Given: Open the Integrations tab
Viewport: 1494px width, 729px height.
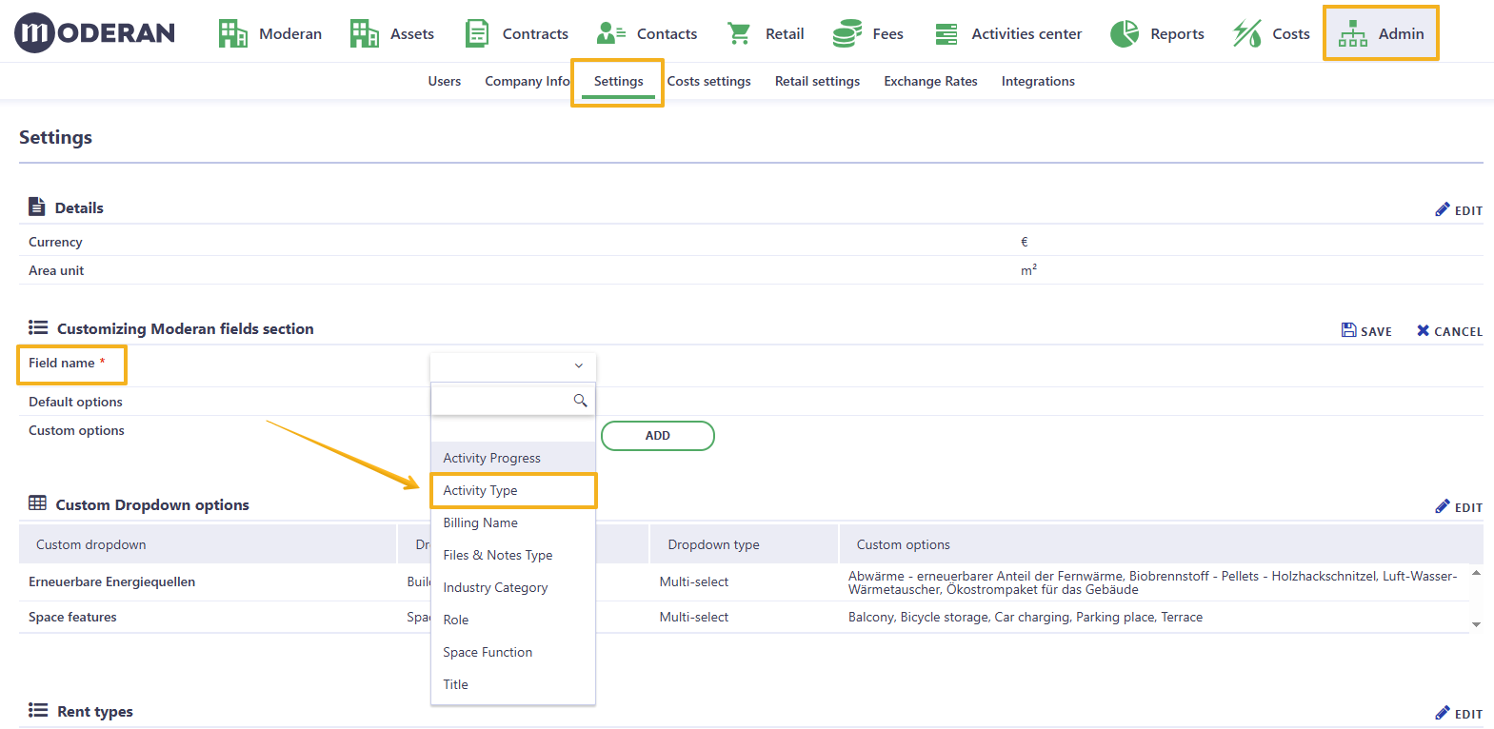Looking at the screenshot, I should (1038, 81).
